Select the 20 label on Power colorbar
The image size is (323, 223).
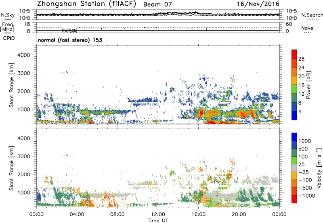pyautogui.click(x=301, y=76)
